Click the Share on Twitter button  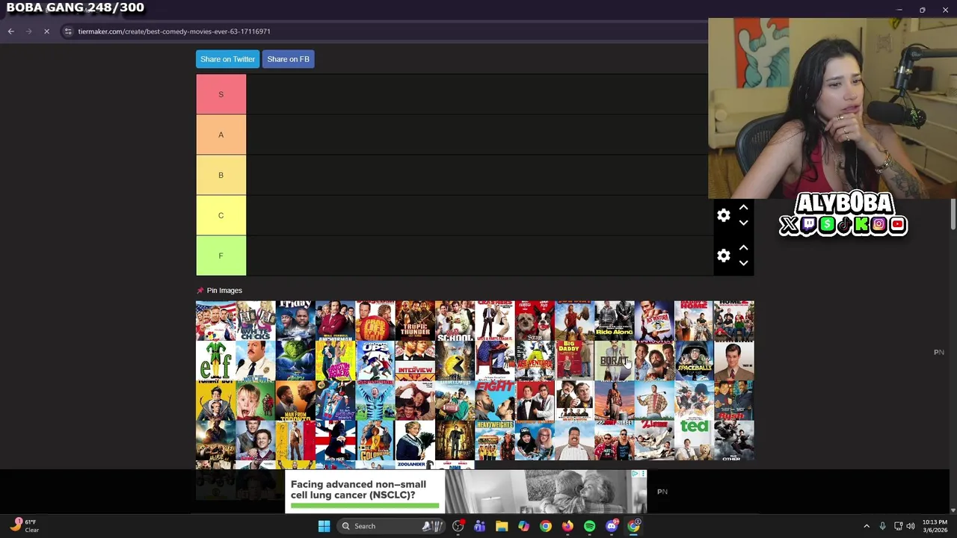pyautogui.click(x=227, y=59)
